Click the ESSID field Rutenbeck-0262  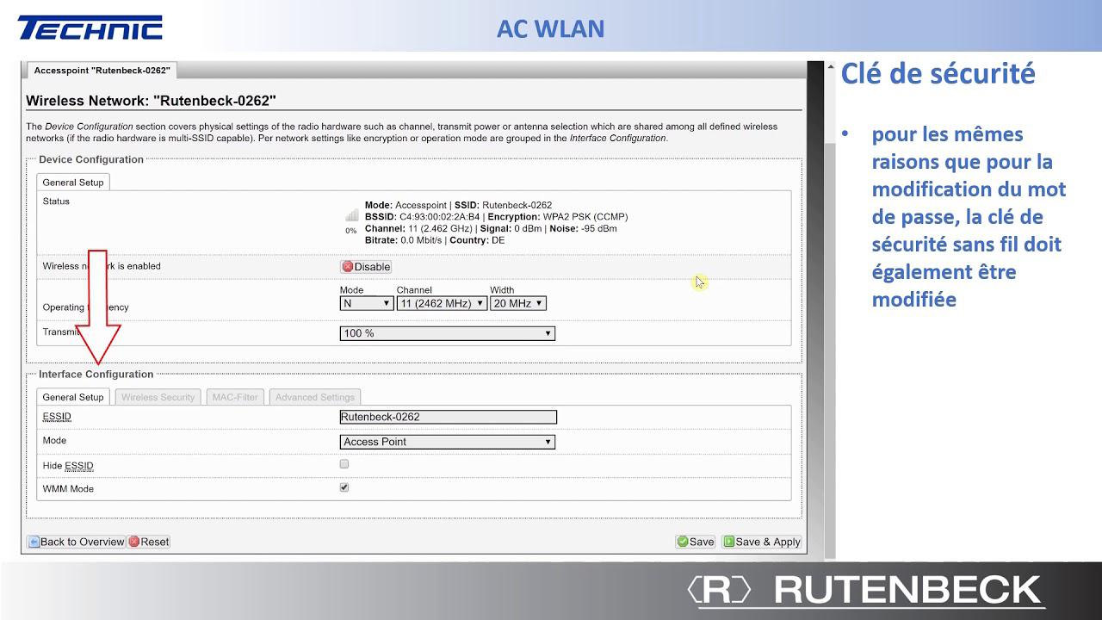pos(449,417)
